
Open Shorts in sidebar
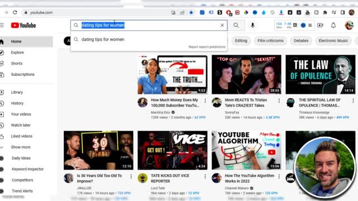coord(17,63)
